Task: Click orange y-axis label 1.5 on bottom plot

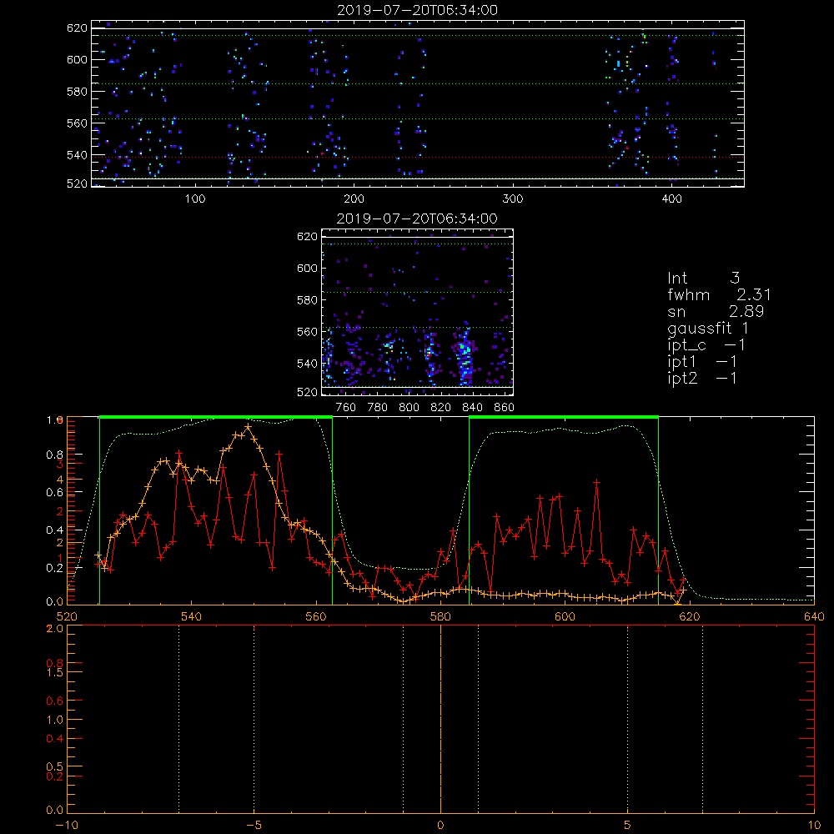Action: click(55, 672)
